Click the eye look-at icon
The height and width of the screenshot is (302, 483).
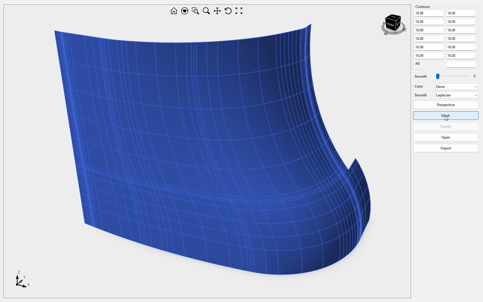184,11
